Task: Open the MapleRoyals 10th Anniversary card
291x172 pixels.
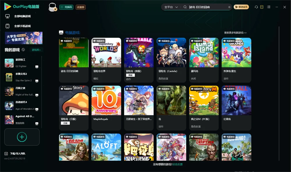Action: (x=106, y=108)
